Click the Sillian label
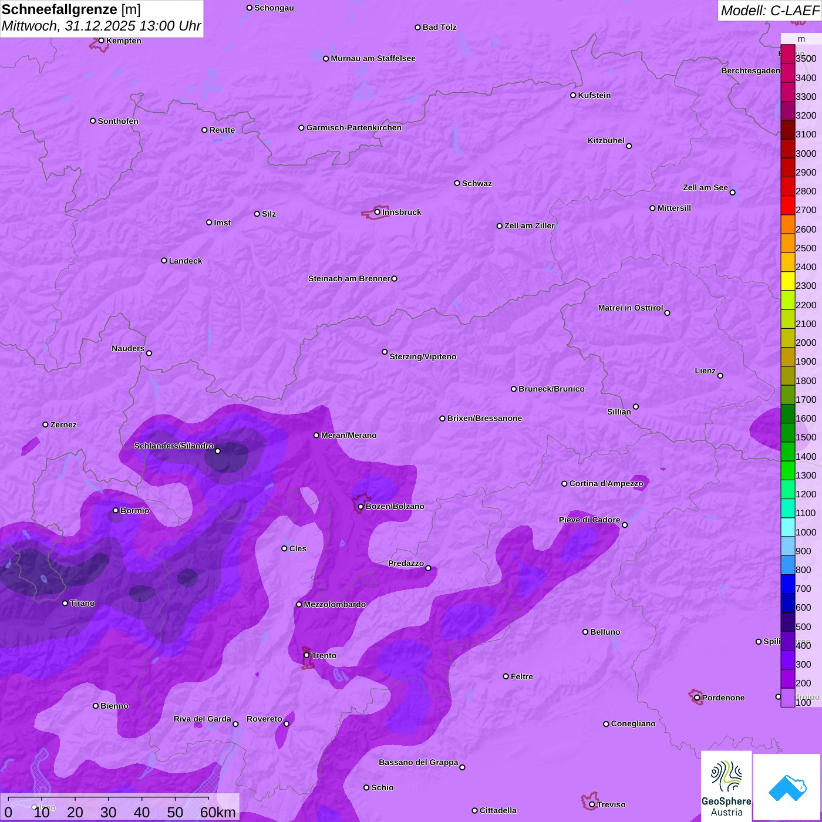 point(619,412)
